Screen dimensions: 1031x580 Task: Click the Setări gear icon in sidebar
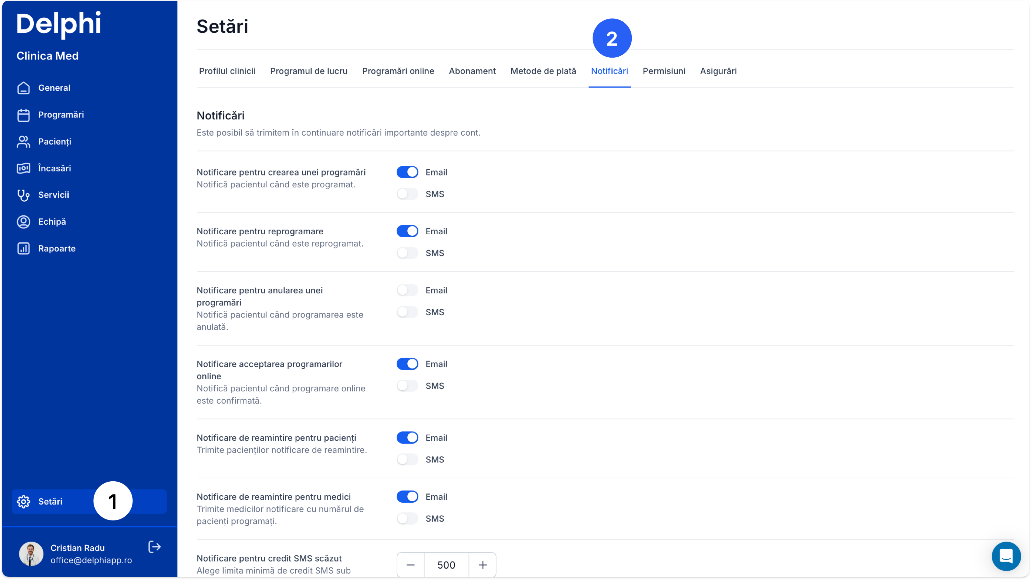pos(24,502)
